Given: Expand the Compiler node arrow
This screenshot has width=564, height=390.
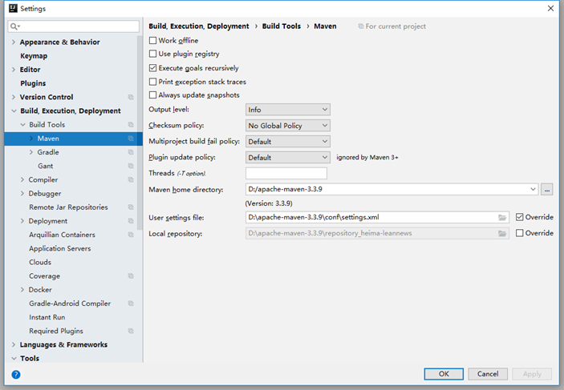Looking at the screenshot, I should click(x=22, y=179).
